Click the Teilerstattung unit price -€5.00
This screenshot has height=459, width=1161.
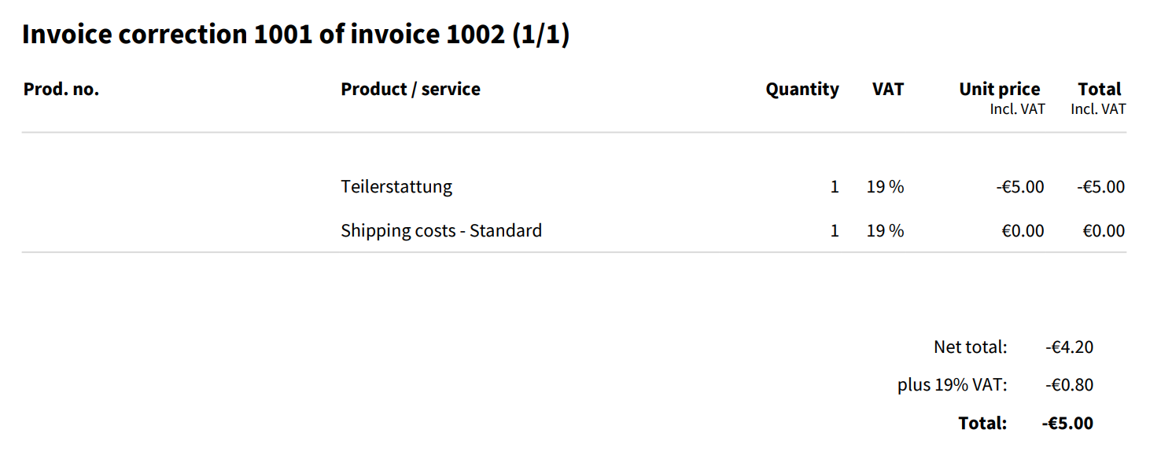(1019, 187)
